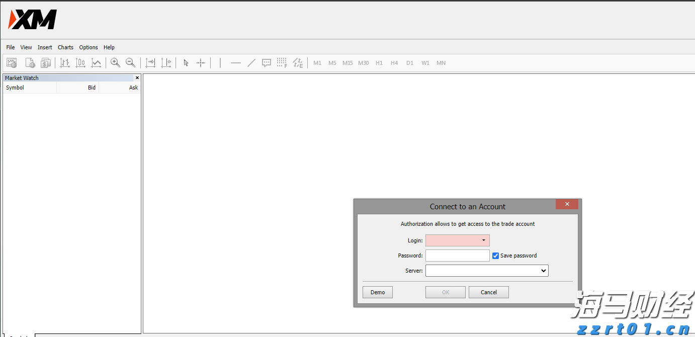Select the trendline drawing tool
695x337 pixels.
pos(251,63)
